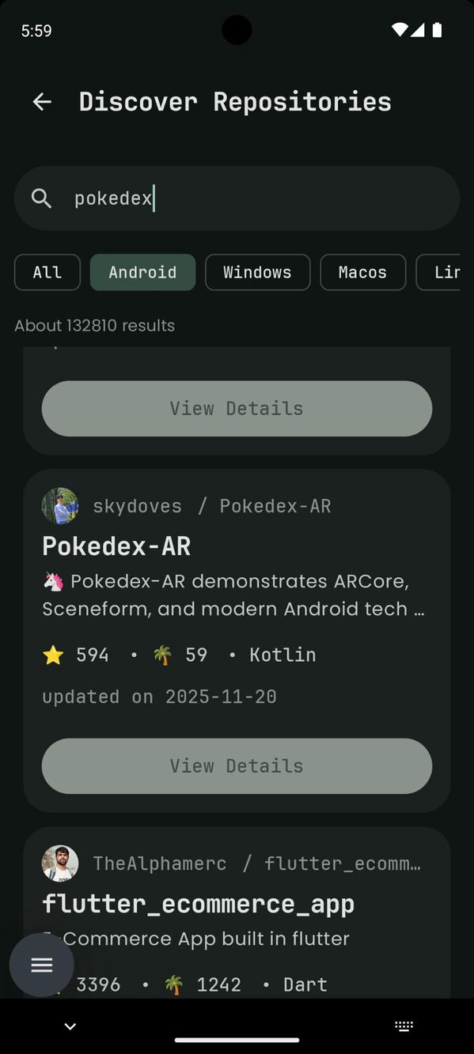Switch to the All filter tab
This screenshot has width=474, height=1054.
(x=47, y=272)
